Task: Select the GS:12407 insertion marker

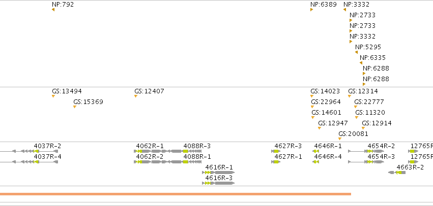Action: [136, 96]
